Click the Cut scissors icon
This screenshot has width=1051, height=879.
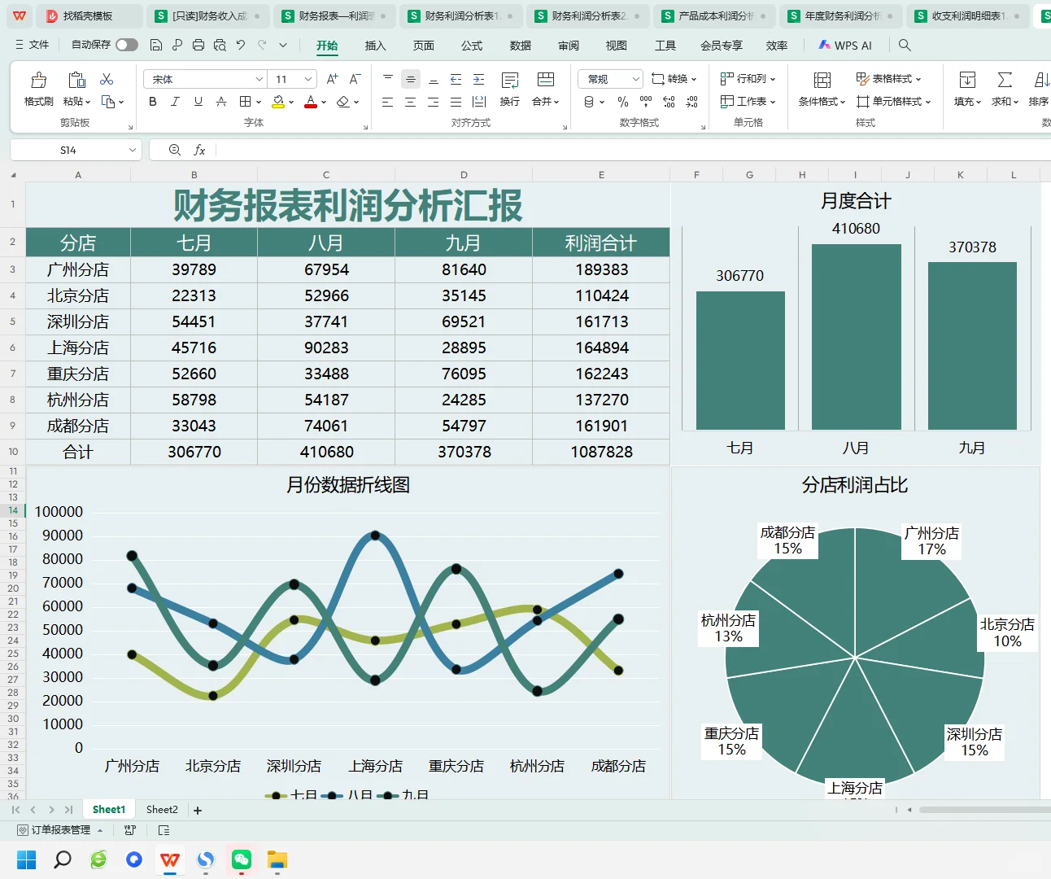click(107, 79)
